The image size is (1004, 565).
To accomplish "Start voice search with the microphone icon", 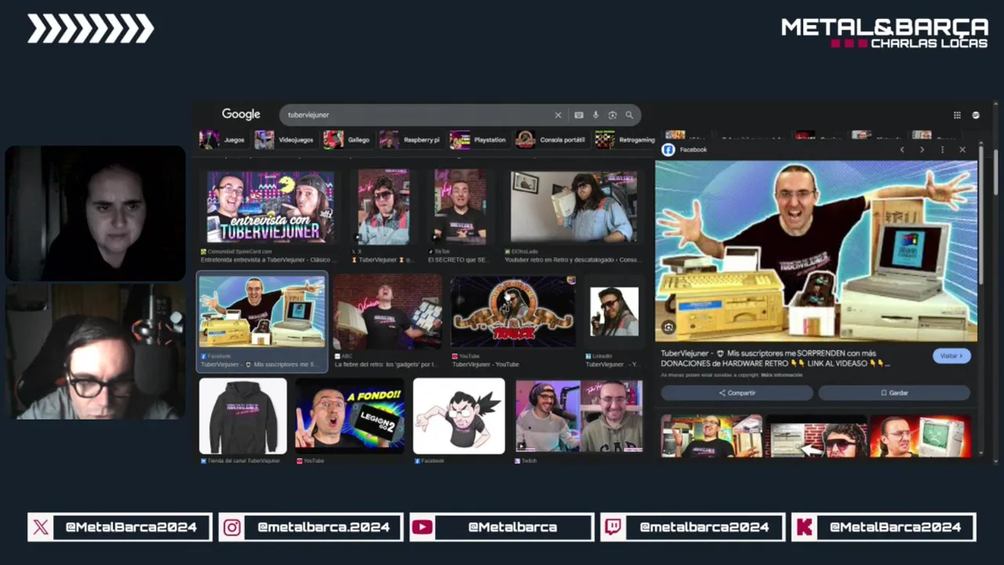I will [x=595, y=115].
